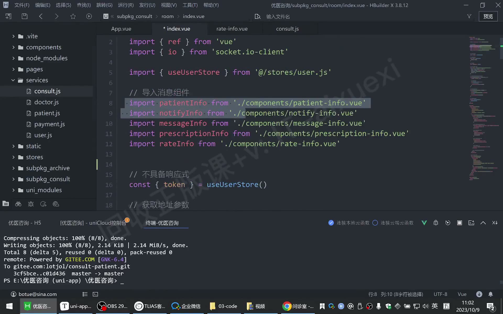Expand the .vite folder
The height and width of the screenshot is (314, 503).
point(13,36)
